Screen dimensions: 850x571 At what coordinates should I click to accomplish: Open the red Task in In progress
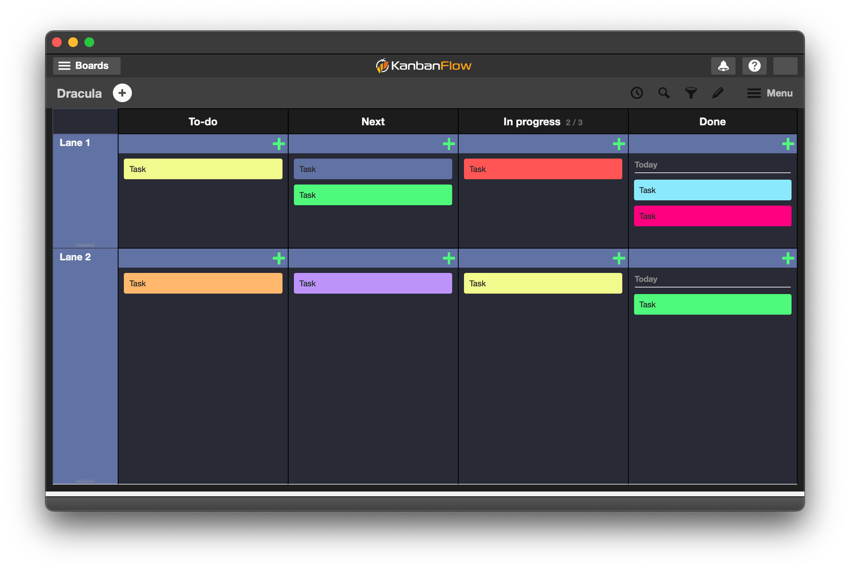click(543, 169)
